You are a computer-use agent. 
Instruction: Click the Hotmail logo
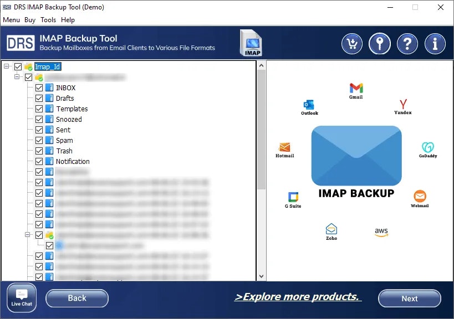pyautogui.click(x=284, y=150)
